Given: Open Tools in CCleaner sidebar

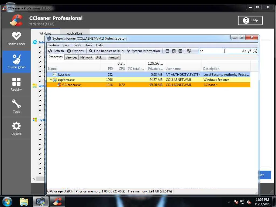Looking at the screenshot, I should (16, 106).
